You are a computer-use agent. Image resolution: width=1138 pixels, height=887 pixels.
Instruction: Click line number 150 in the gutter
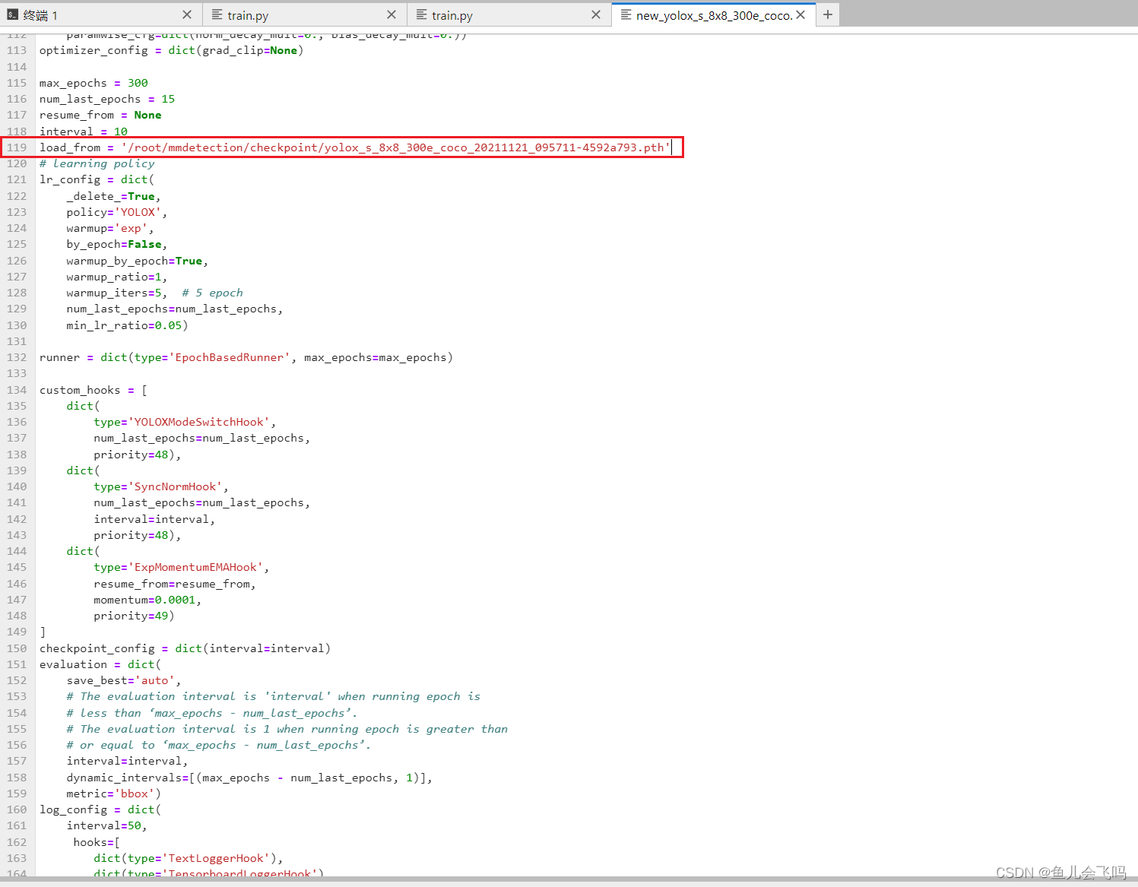[17, 648]
